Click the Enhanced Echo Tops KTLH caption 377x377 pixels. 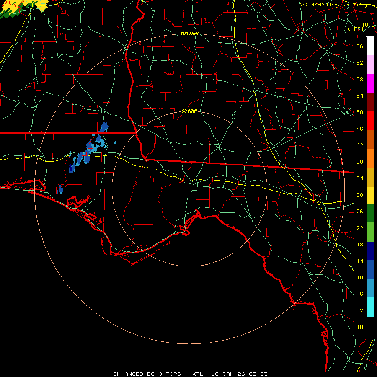190,374
